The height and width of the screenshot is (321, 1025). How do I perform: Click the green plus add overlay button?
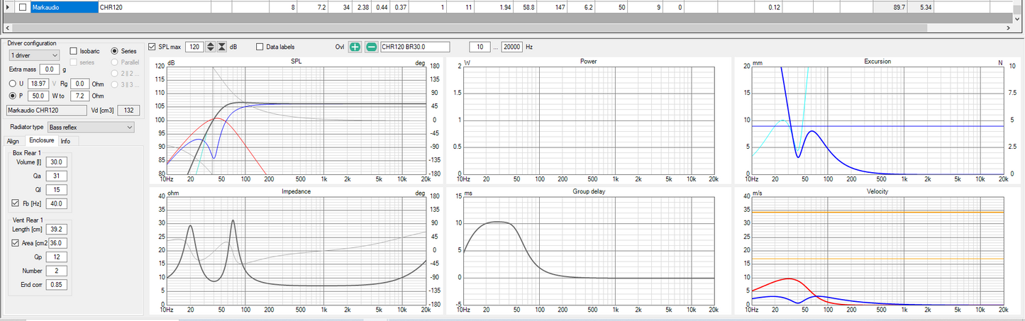355,47
